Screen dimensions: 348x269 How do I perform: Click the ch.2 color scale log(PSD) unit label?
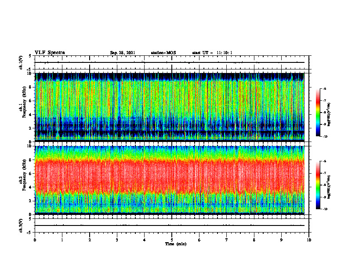point(329,187)
